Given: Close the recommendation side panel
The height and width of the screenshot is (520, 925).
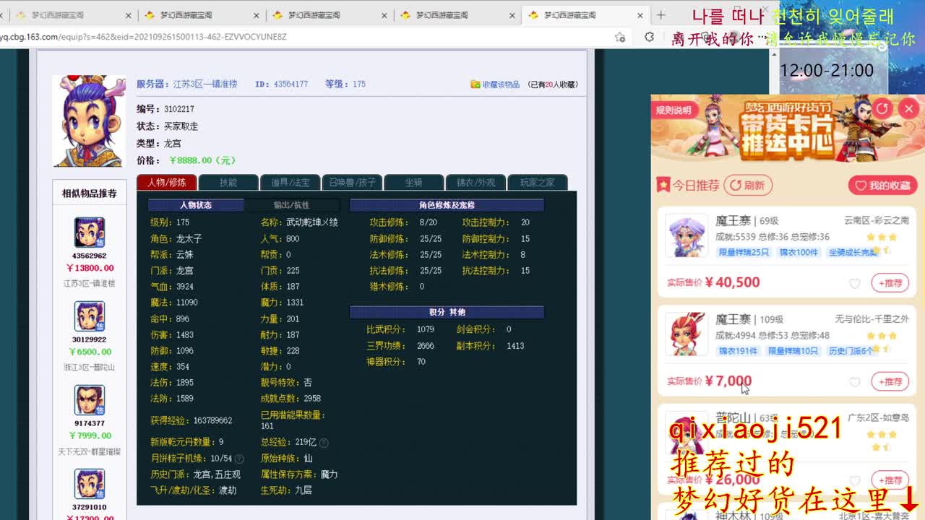Looking at the screenshot, I should click(x=908, y=109).
